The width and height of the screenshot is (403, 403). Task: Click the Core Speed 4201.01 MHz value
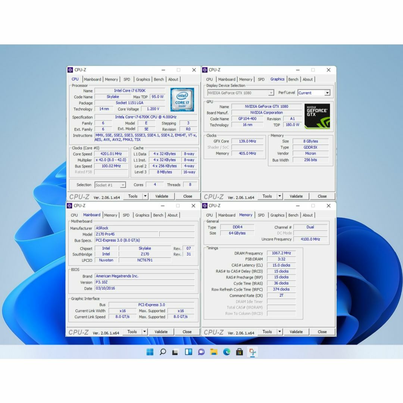tap(111, 154)
